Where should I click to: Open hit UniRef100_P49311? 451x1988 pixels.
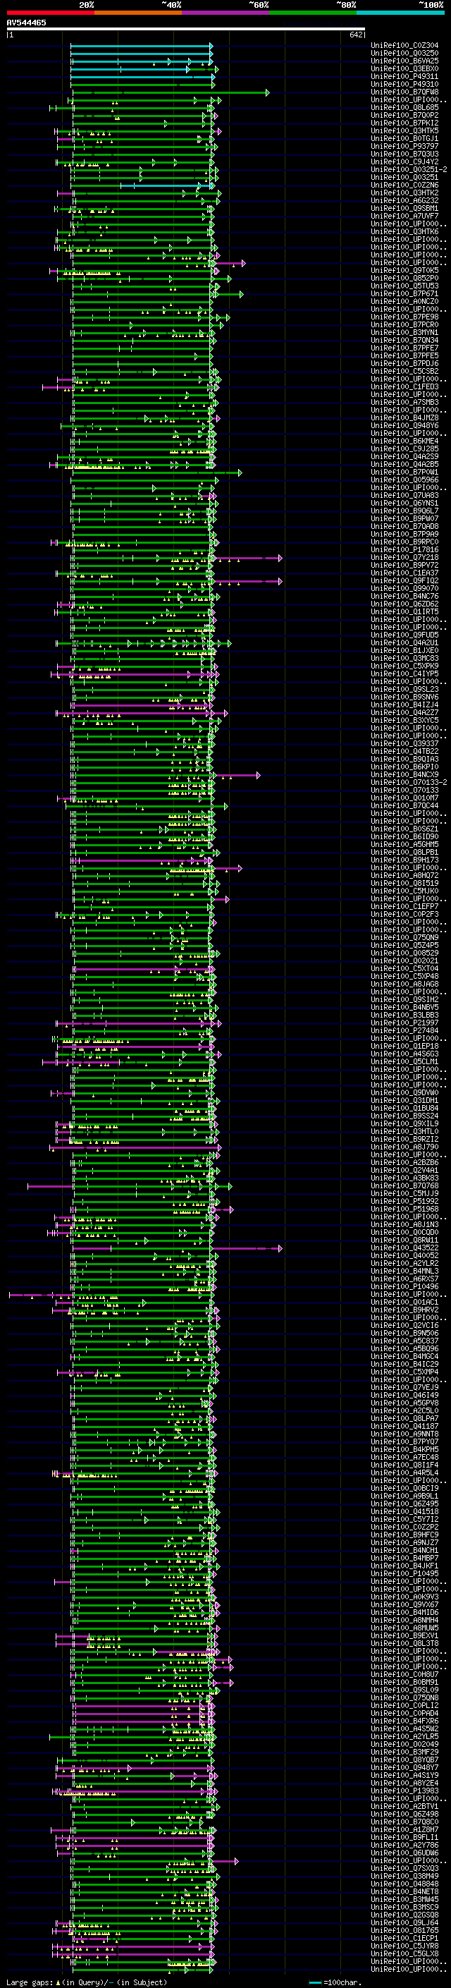(x=404, y=76)
